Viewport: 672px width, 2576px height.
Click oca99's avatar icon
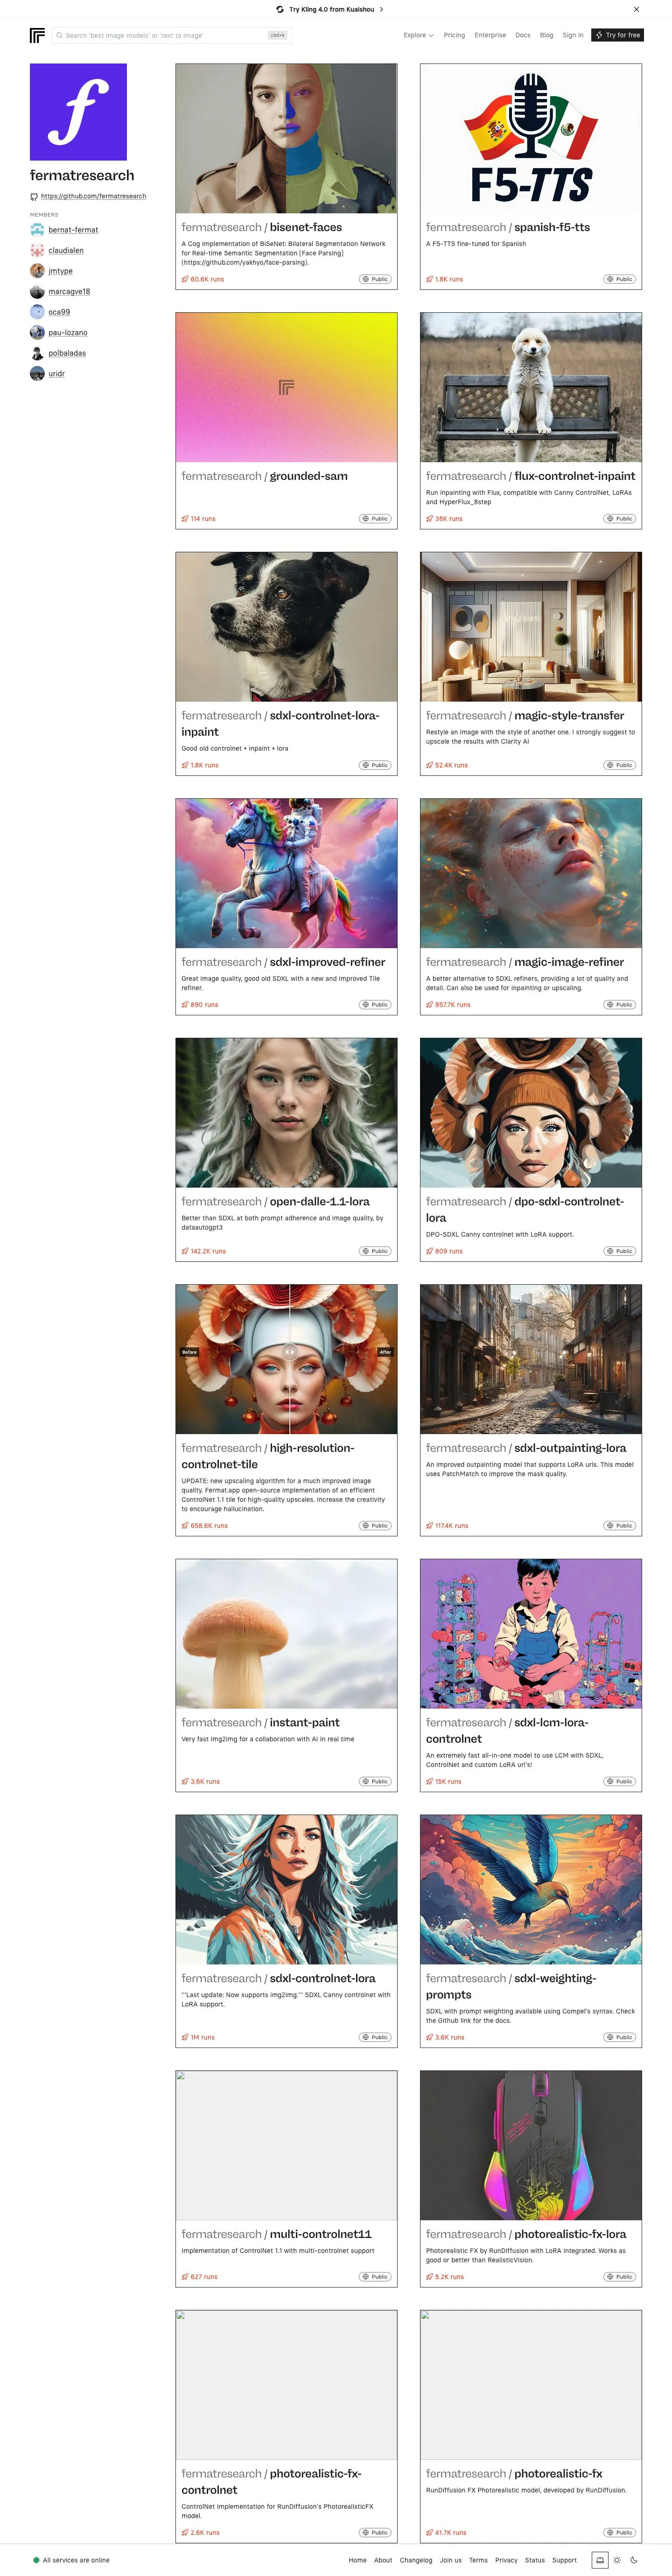[37, 312]
